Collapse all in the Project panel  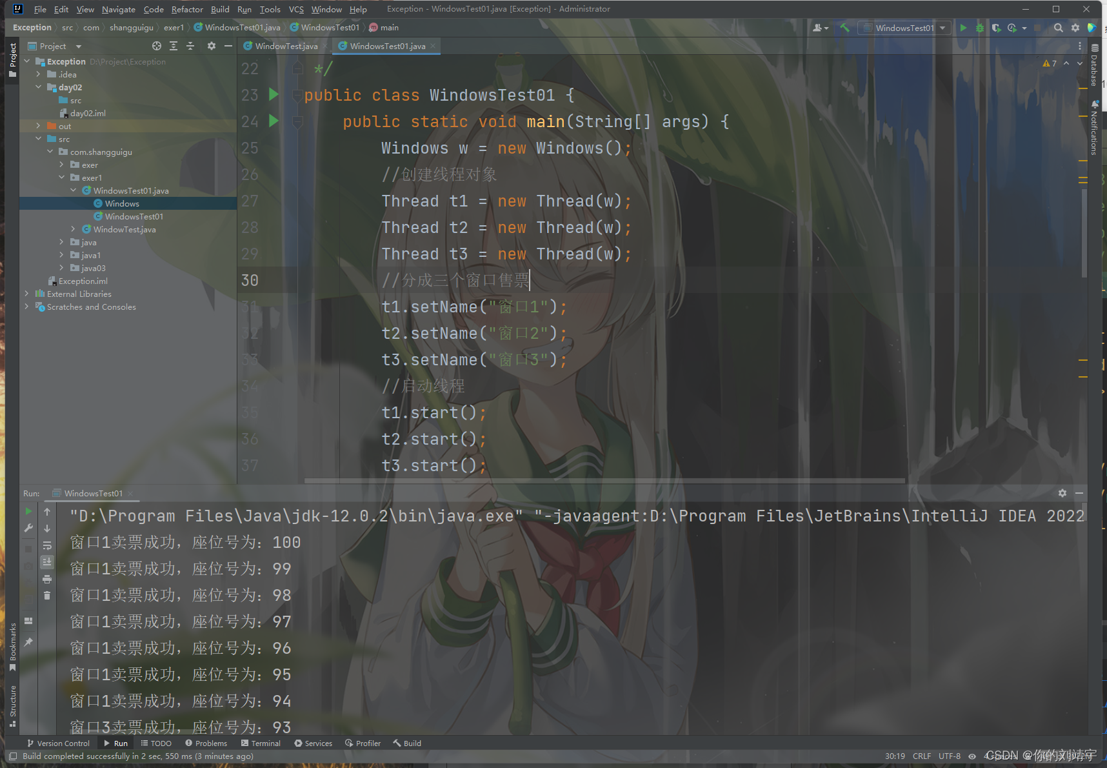tap(190, 46)
